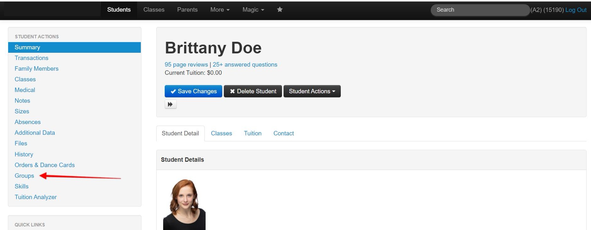The width and height of the screenshot is (591, 230).
Task: Open Groups in the Student Actions sidebar
Action: pos(24,176)
